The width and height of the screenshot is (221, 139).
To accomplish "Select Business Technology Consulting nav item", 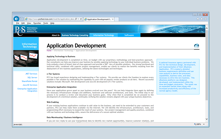I will coord(75,35).
